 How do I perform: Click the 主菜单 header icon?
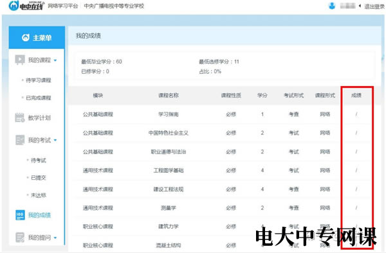[x=26, y=38]
